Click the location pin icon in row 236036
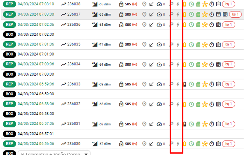This screenshot has width=249, height=156. click(144, 25)
